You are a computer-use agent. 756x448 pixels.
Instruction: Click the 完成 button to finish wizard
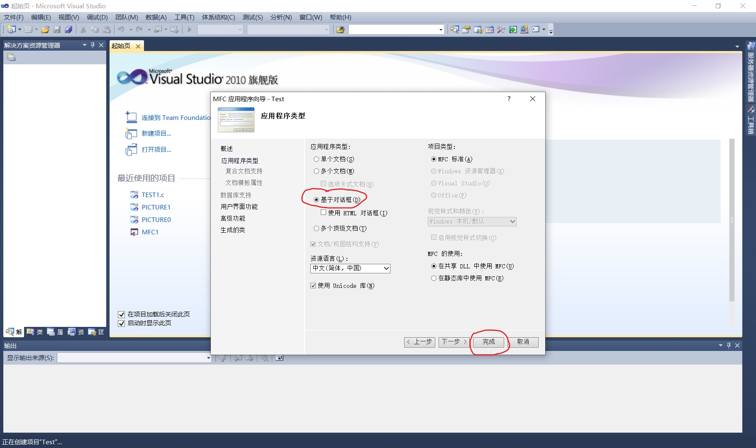pyautogui.click(x=488, y=342)
